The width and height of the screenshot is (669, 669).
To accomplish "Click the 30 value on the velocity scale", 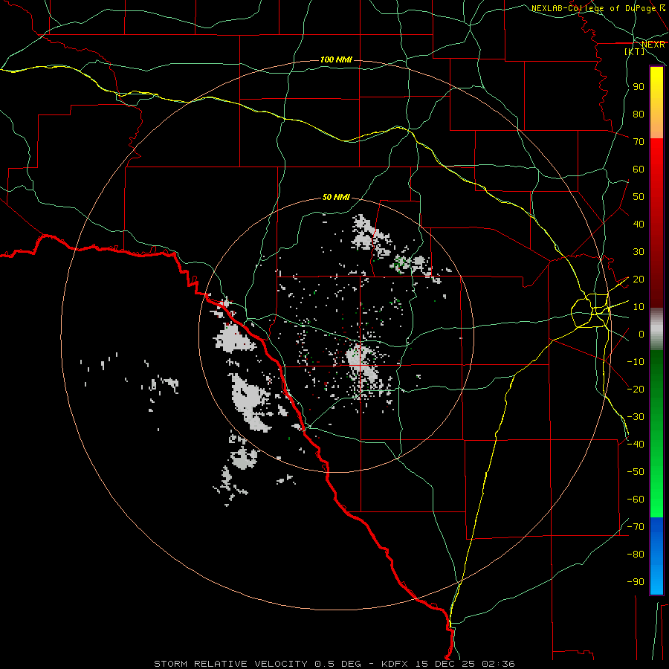I will point(639,252).
